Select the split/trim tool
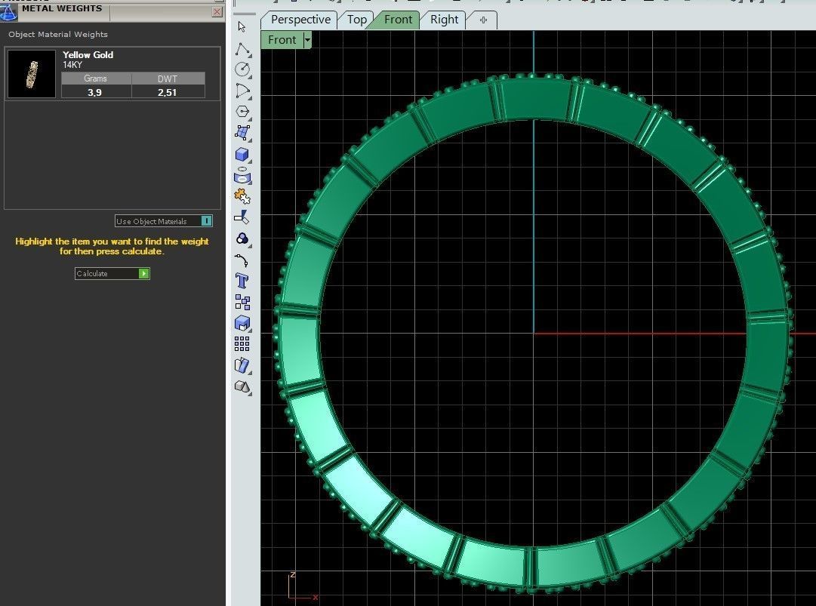 tap(242, 217)
